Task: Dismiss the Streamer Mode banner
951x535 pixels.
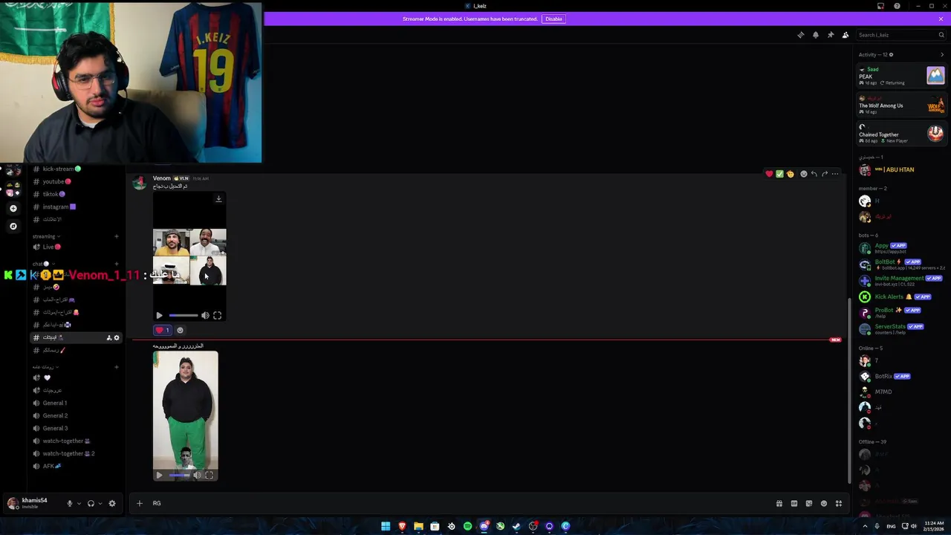Action: 941,19
